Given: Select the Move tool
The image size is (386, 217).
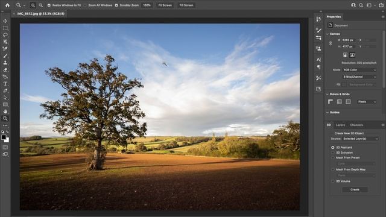Looking at the screenshot, I should click(x=5, y=21).
